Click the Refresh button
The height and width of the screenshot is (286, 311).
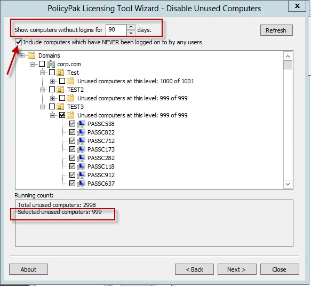tap(276, 30)
